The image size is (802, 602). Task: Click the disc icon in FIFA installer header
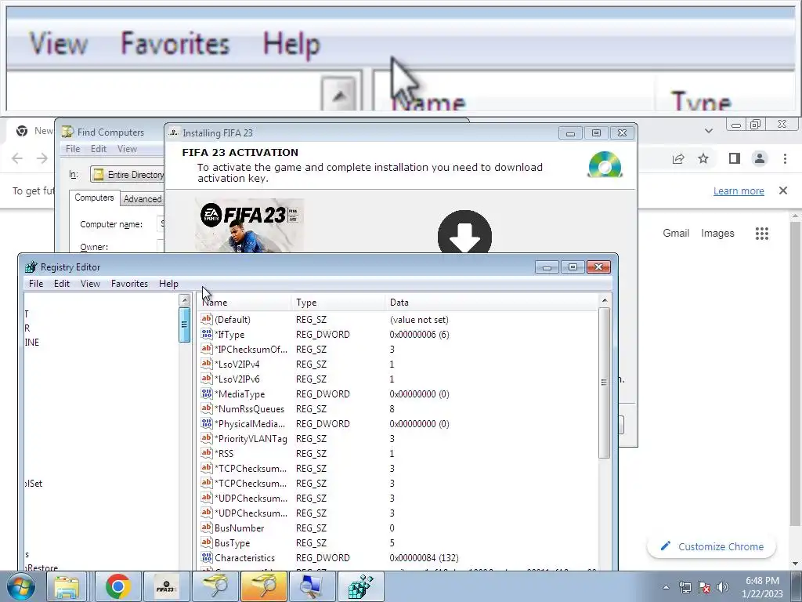coord(605,165)
